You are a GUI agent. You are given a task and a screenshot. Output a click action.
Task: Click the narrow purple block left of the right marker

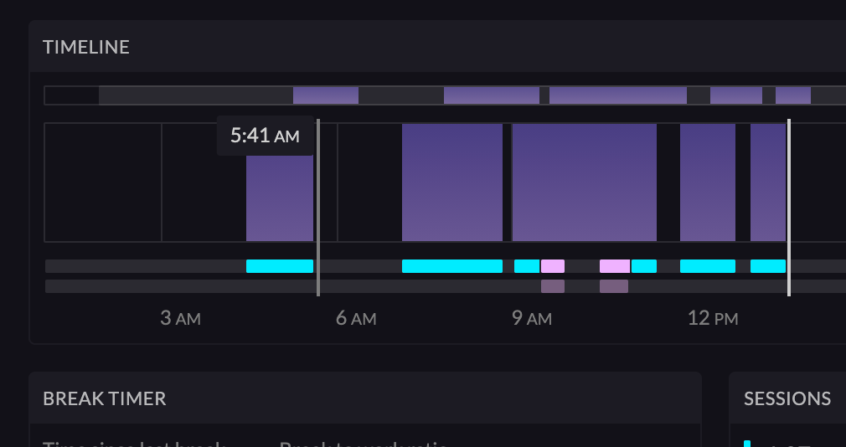tap(768, 182)
